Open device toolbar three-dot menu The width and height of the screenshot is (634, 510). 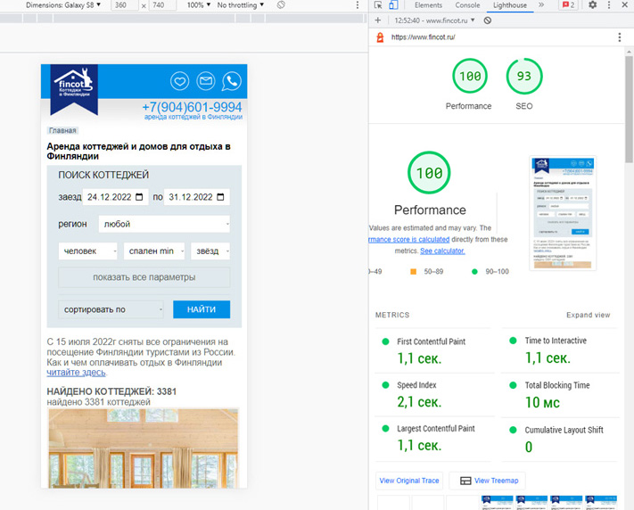click(x=357, y=5)
